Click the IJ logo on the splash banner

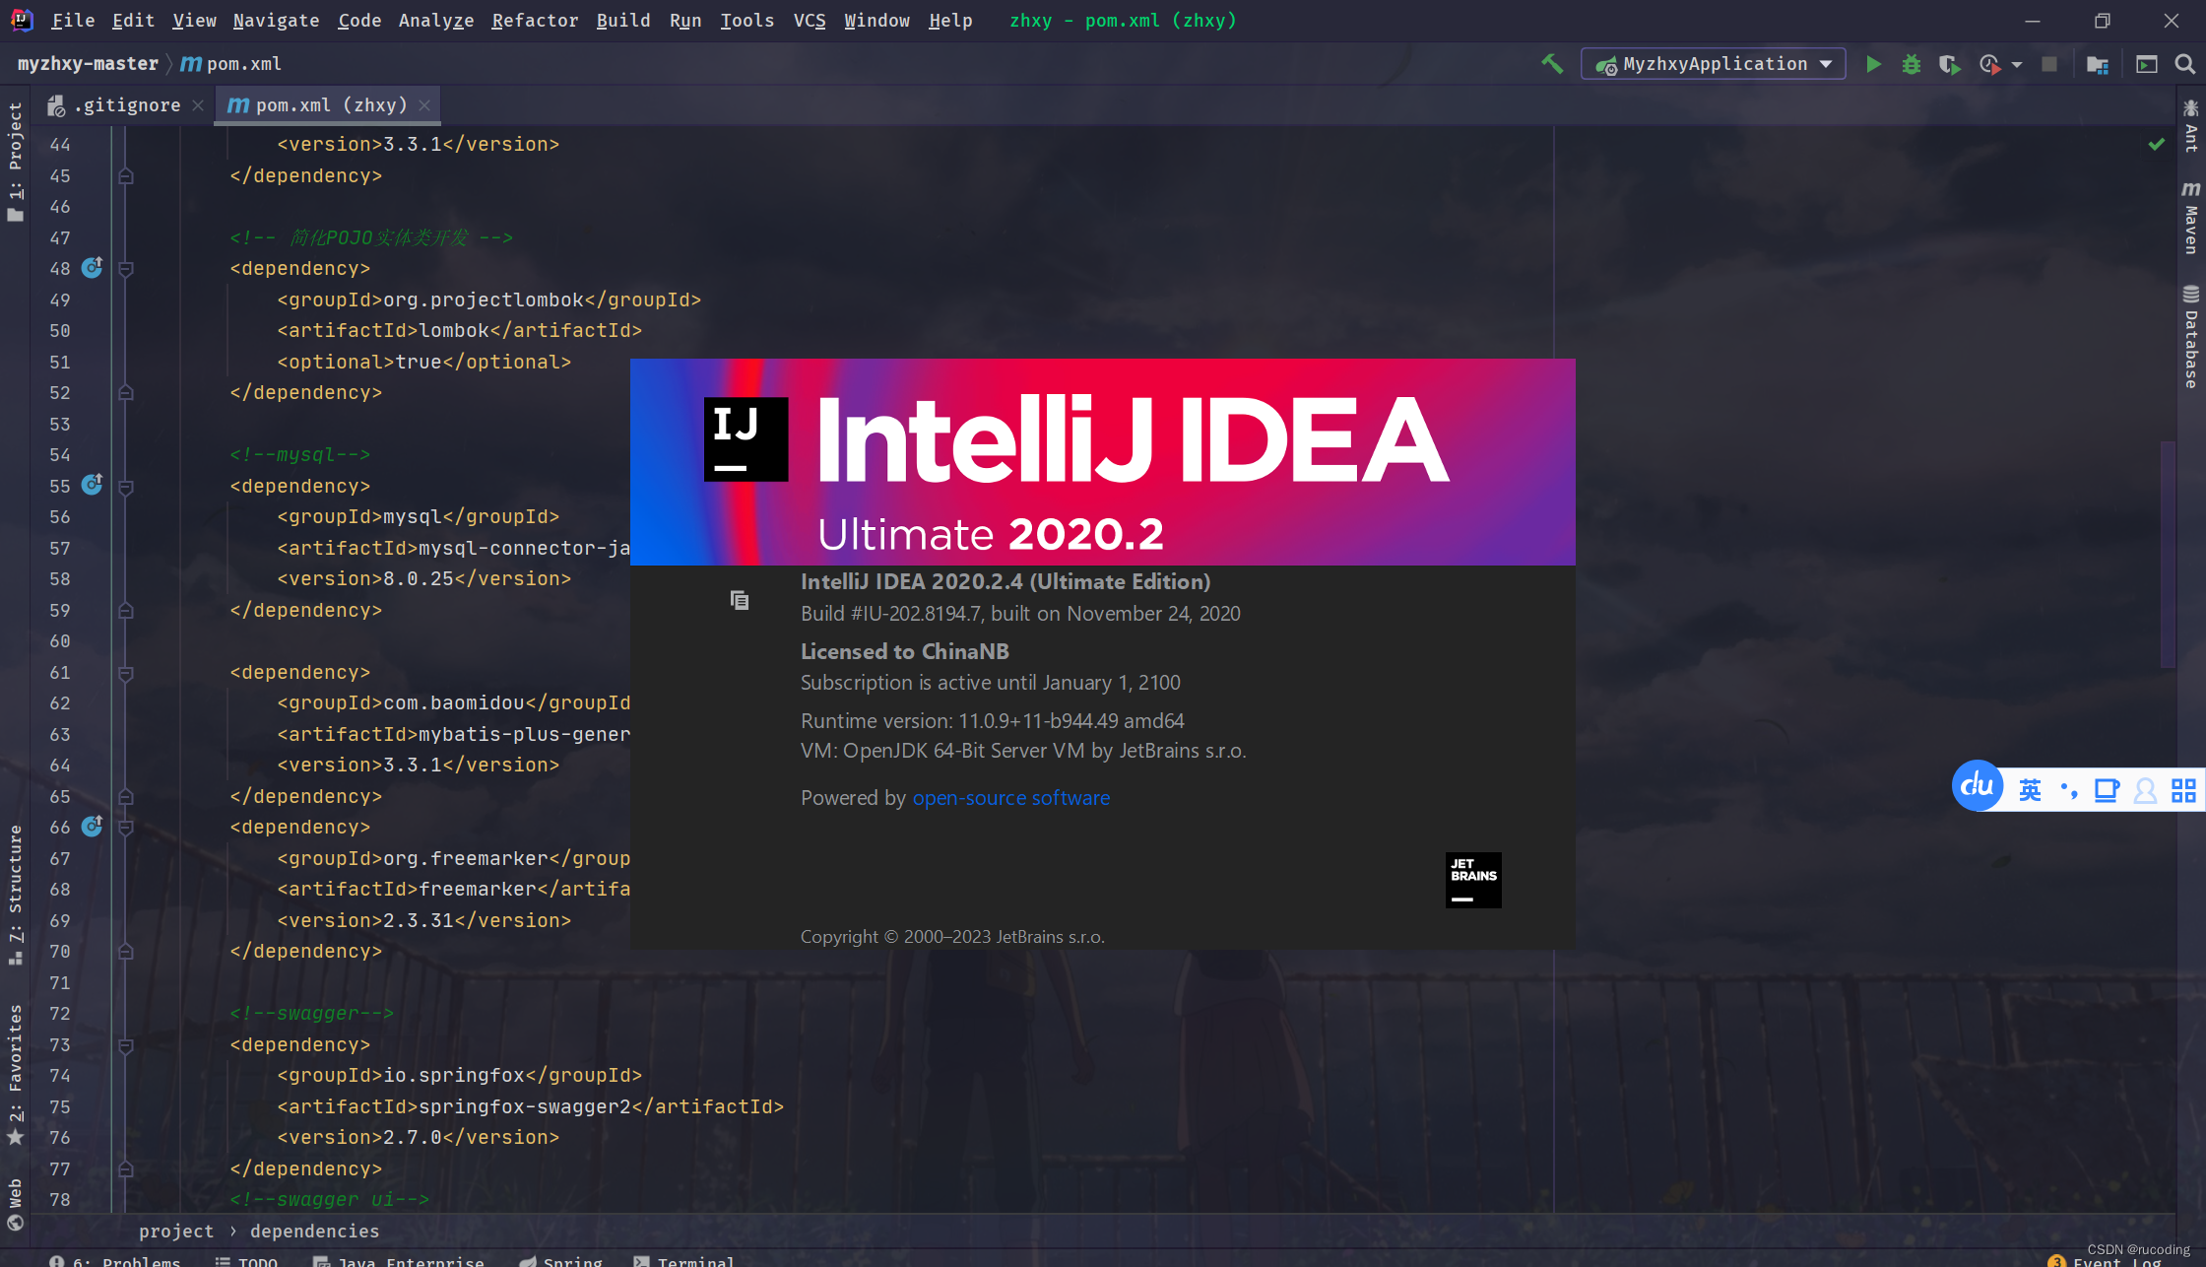(x=746, y=439)
